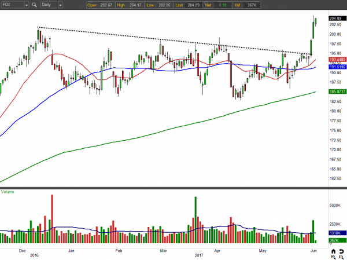Select the Mar label on the time axis

[164, 251]
